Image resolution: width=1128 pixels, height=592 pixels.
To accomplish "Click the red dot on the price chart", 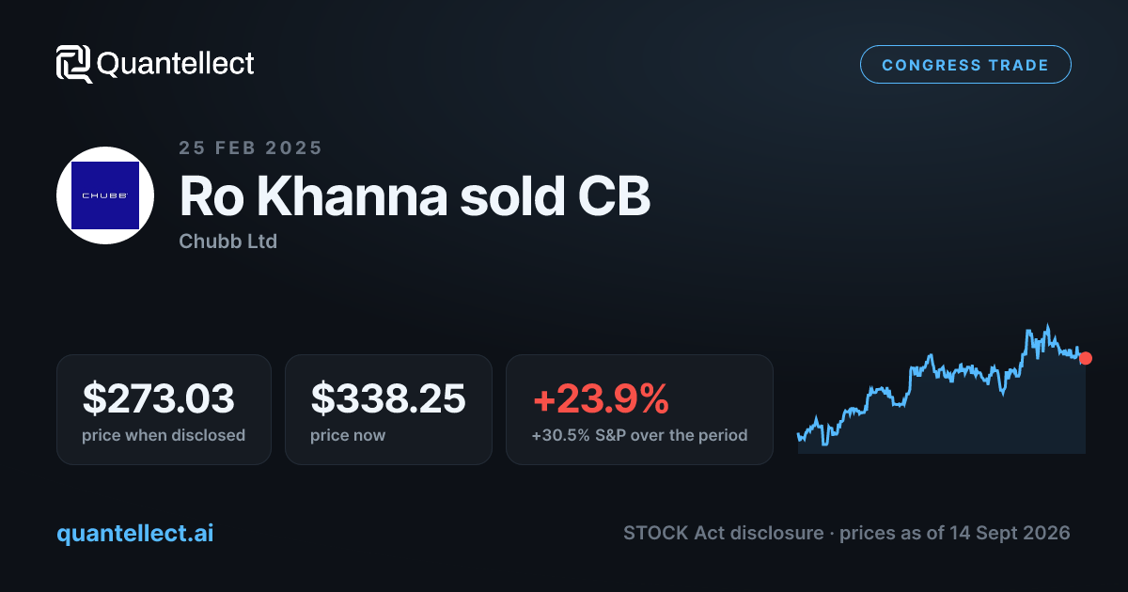I will (1086, 358).
